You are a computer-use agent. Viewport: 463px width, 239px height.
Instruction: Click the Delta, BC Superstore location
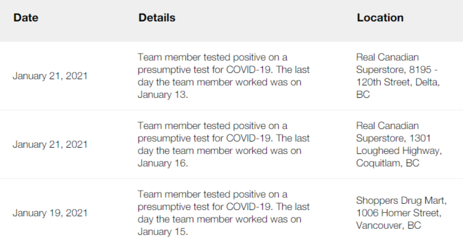(x=398, y=76)
